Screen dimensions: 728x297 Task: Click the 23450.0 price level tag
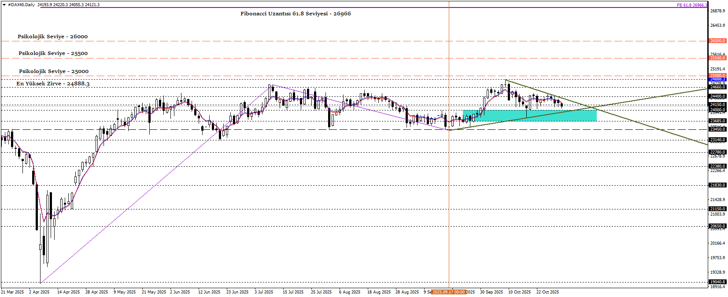click(717, 129)
